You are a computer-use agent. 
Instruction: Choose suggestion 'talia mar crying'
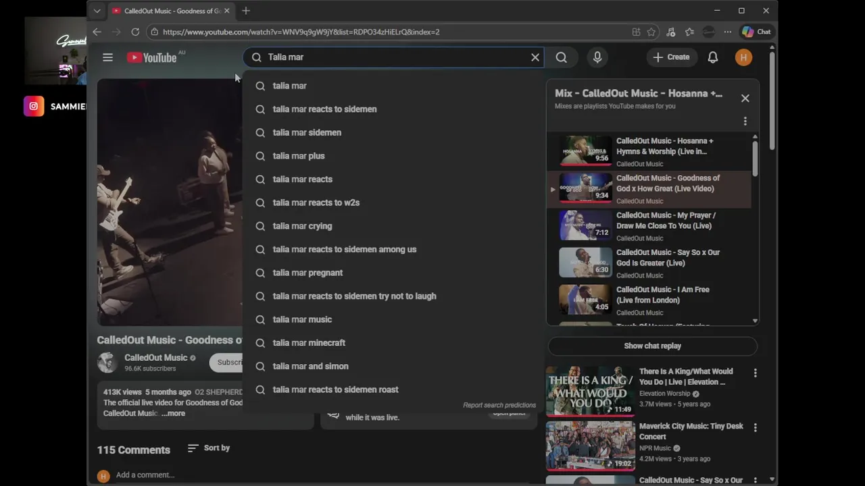pos(393,226)
